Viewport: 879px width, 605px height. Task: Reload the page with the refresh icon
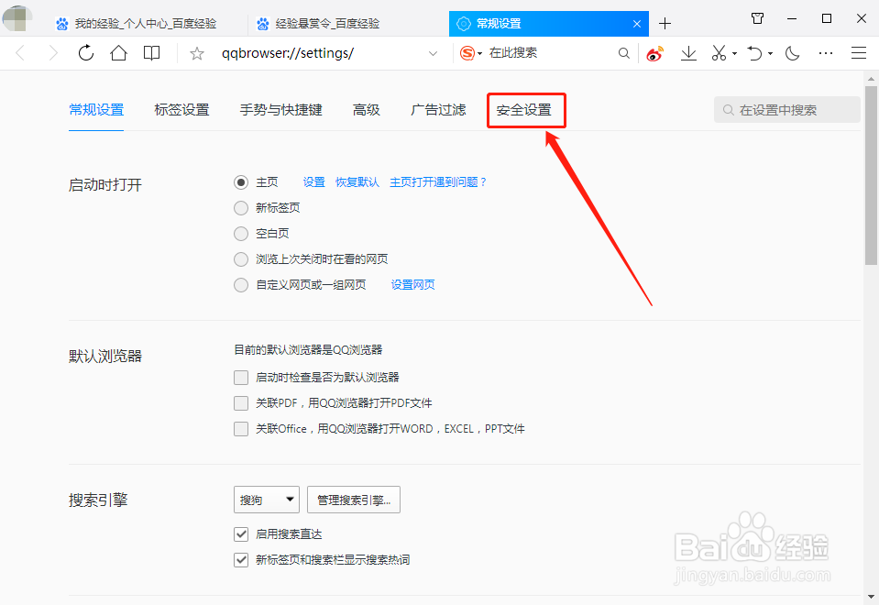pyautogui.click(x=86, y=53)
